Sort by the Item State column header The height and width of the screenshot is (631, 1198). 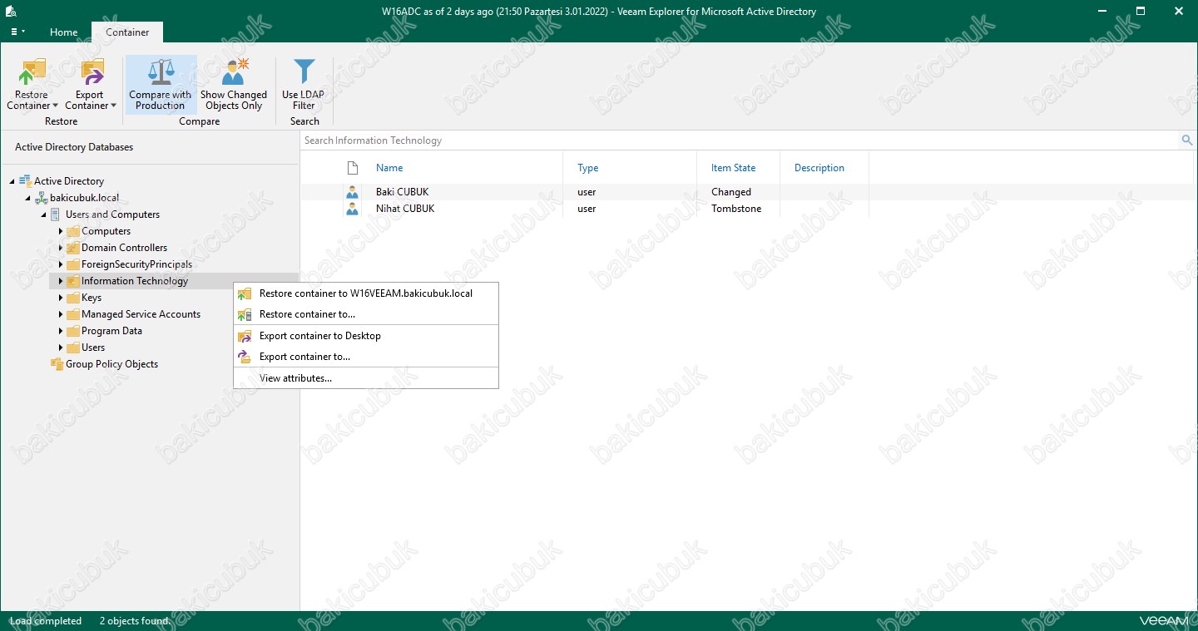point(733,168)
